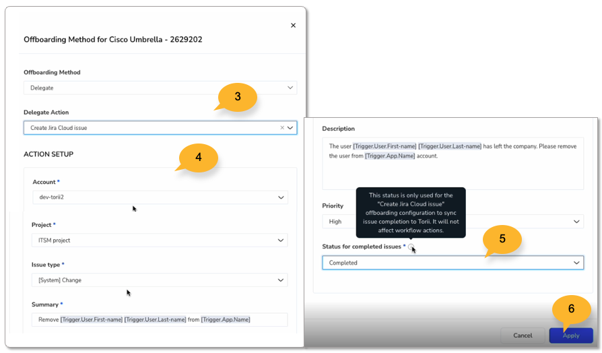Click the dialog title Offboarding Method for Cisco Umbrella
Screen dimensions: 602x353
coord(113,40)
